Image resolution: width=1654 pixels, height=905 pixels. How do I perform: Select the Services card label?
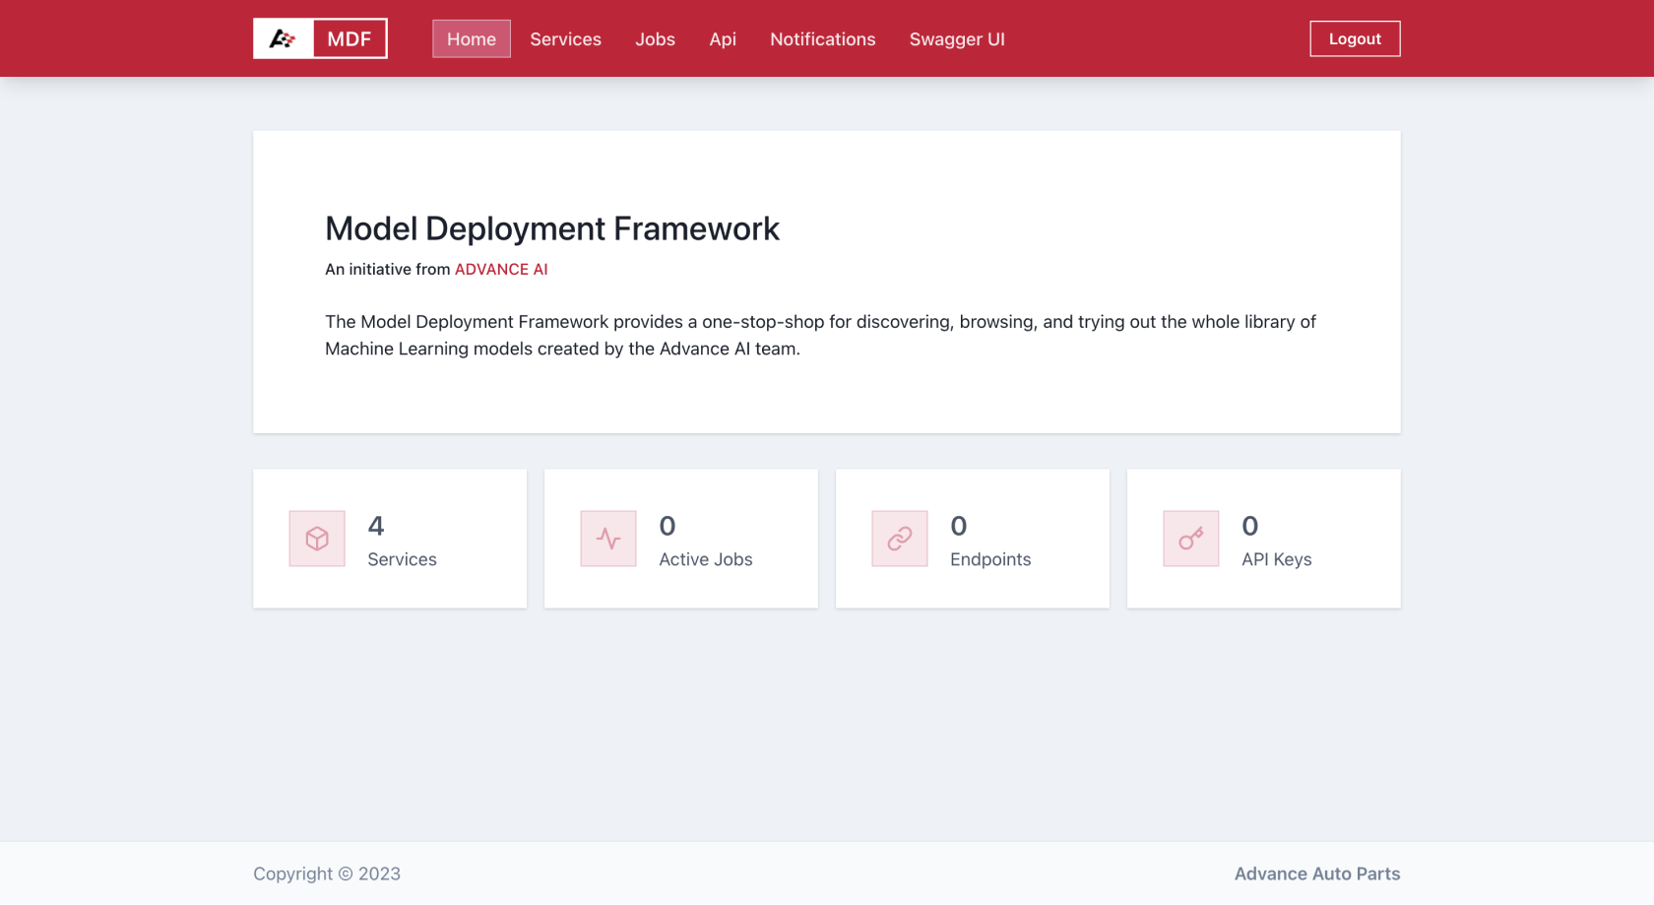[x=402, y=559]
